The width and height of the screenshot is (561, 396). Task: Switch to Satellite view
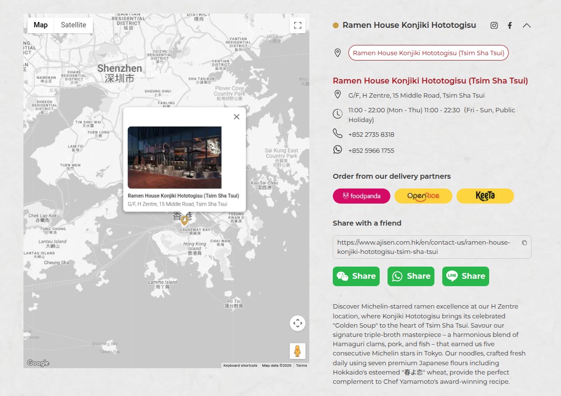tap(73, 25)
